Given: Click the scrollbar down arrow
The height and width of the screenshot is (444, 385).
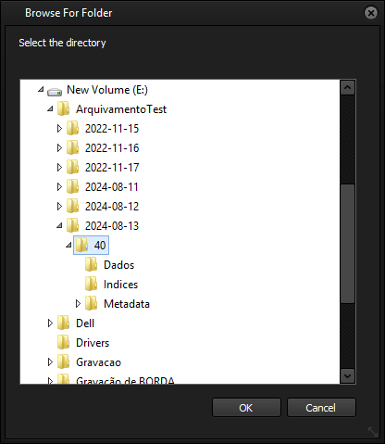Looking at the screenshot, I should point(348,376).
